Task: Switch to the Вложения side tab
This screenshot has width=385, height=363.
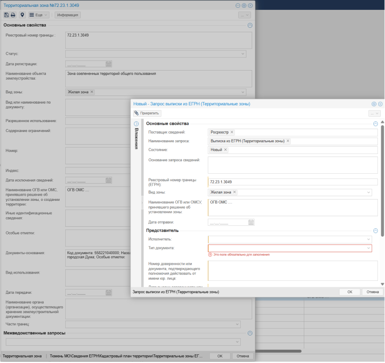Action: 136,138
